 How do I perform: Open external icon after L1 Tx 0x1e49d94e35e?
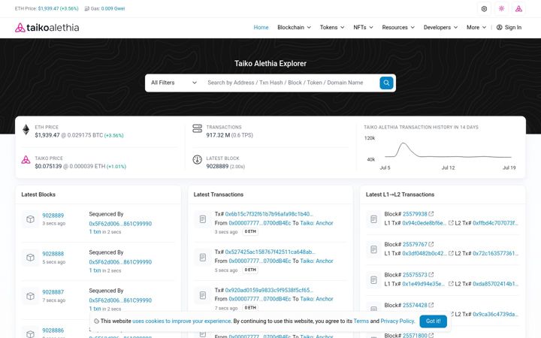451,283
